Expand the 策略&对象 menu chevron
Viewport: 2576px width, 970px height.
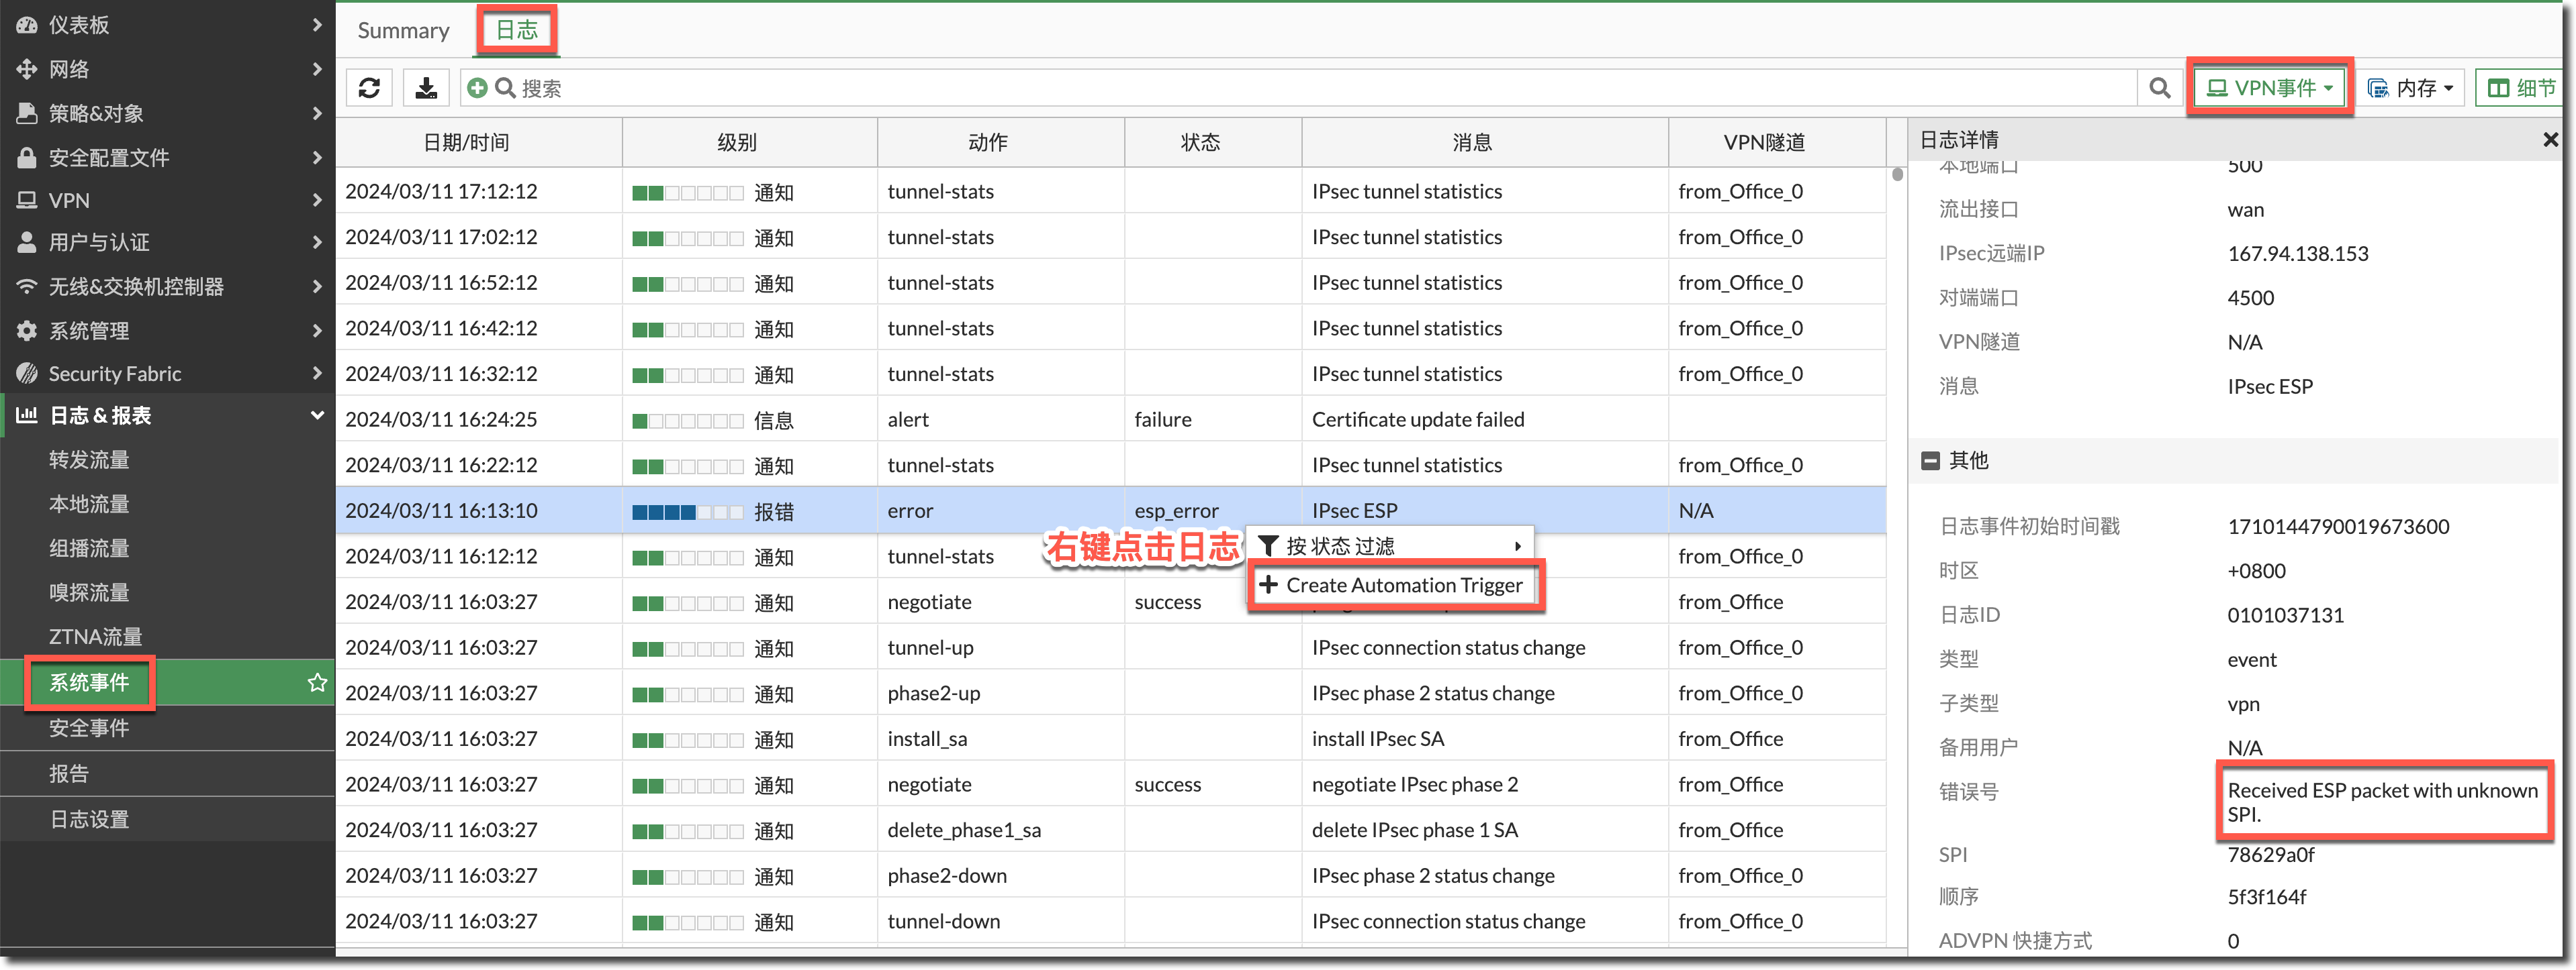point(317,113)
